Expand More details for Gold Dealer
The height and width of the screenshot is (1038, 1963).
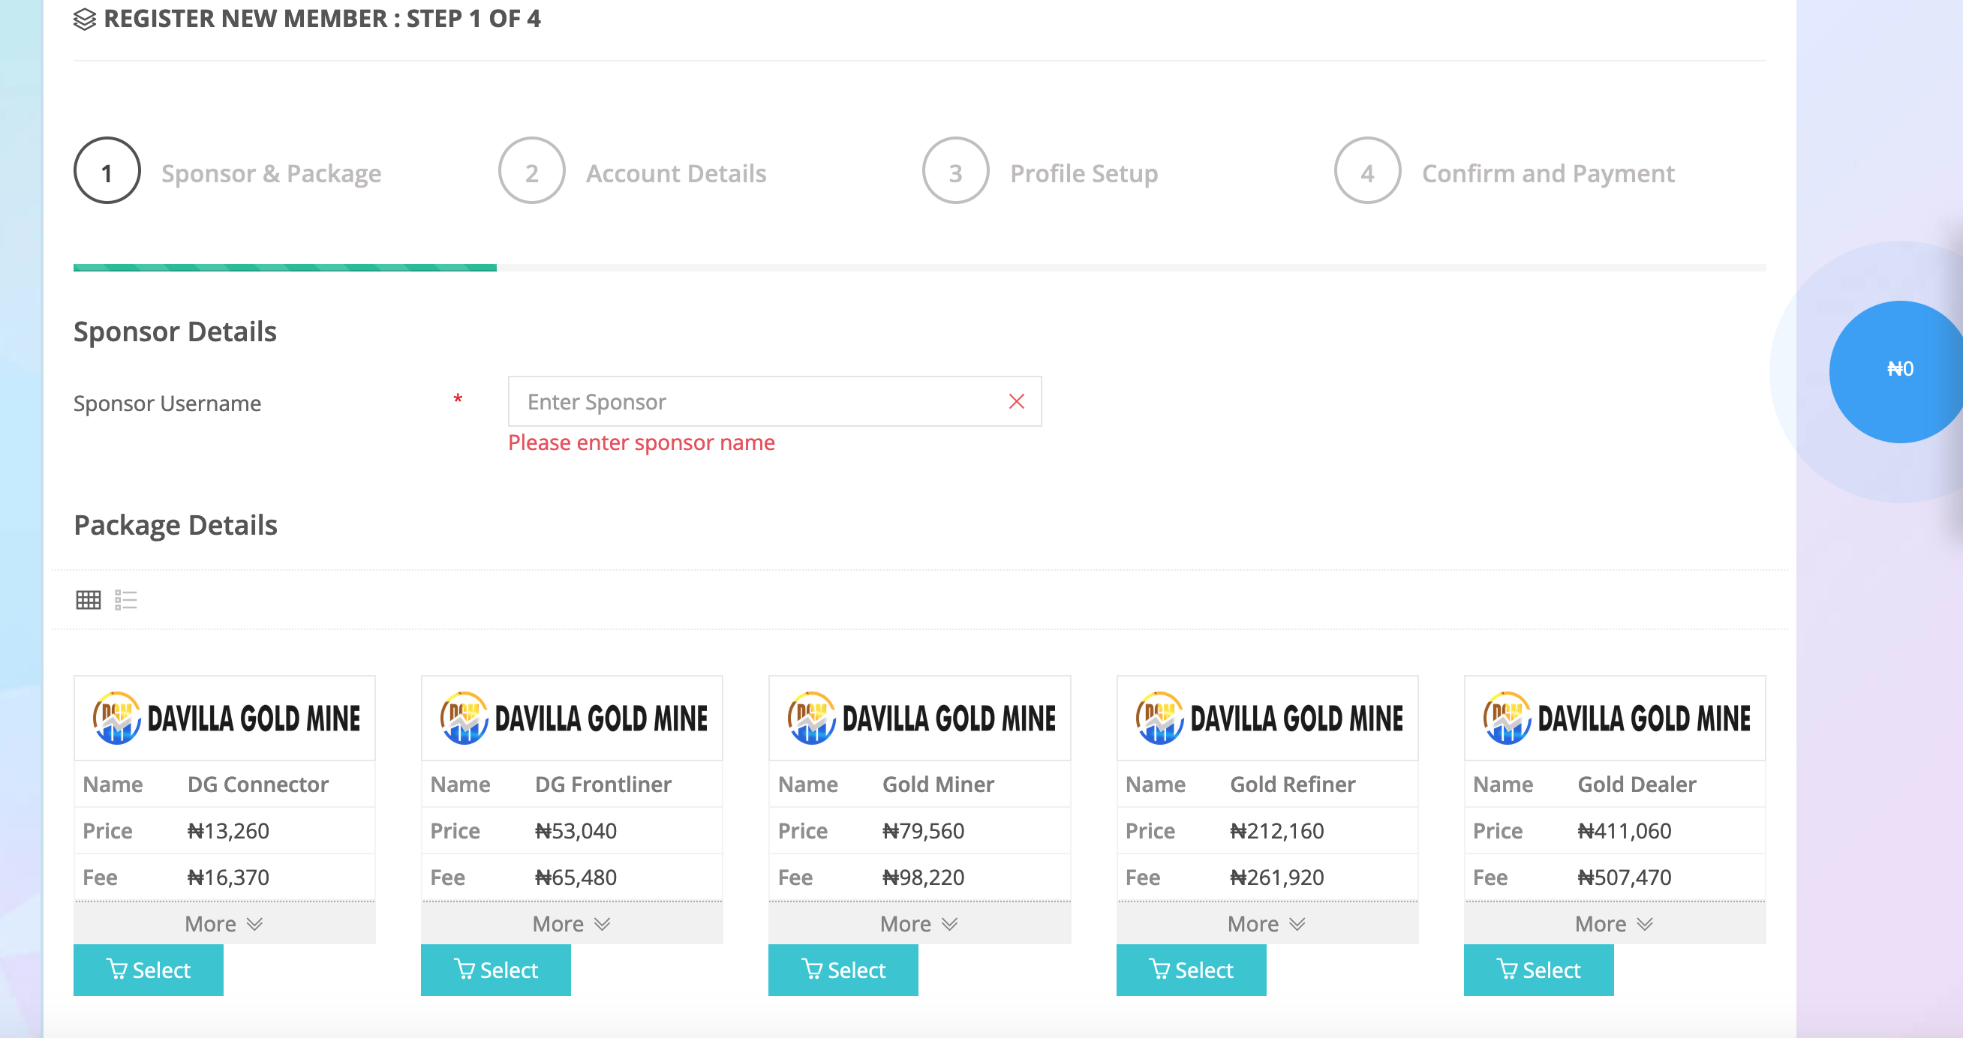1614,924
